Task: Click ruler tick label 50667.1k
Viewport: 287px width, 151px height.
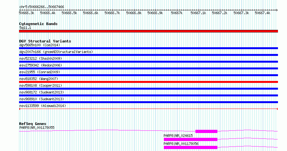Action: [x=198, y=13]
